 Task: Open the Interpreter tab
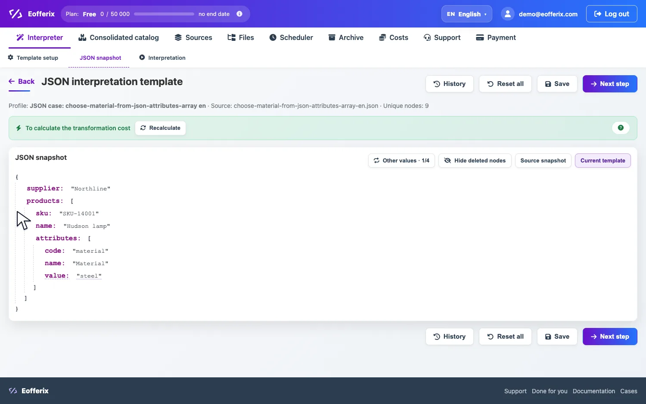(40, 37)
